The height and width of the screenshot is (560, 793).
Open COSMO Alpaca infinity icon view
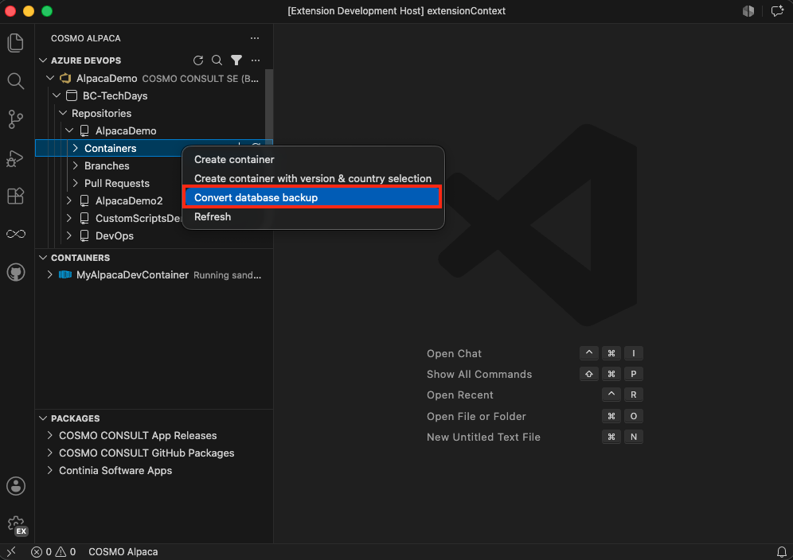(x=16, y=234)
